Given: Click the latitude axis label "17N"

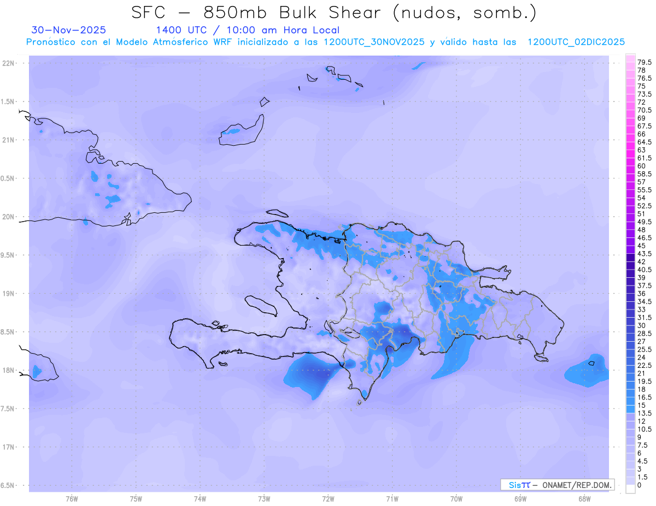Looking at the screenshot, I should (9, 447).
